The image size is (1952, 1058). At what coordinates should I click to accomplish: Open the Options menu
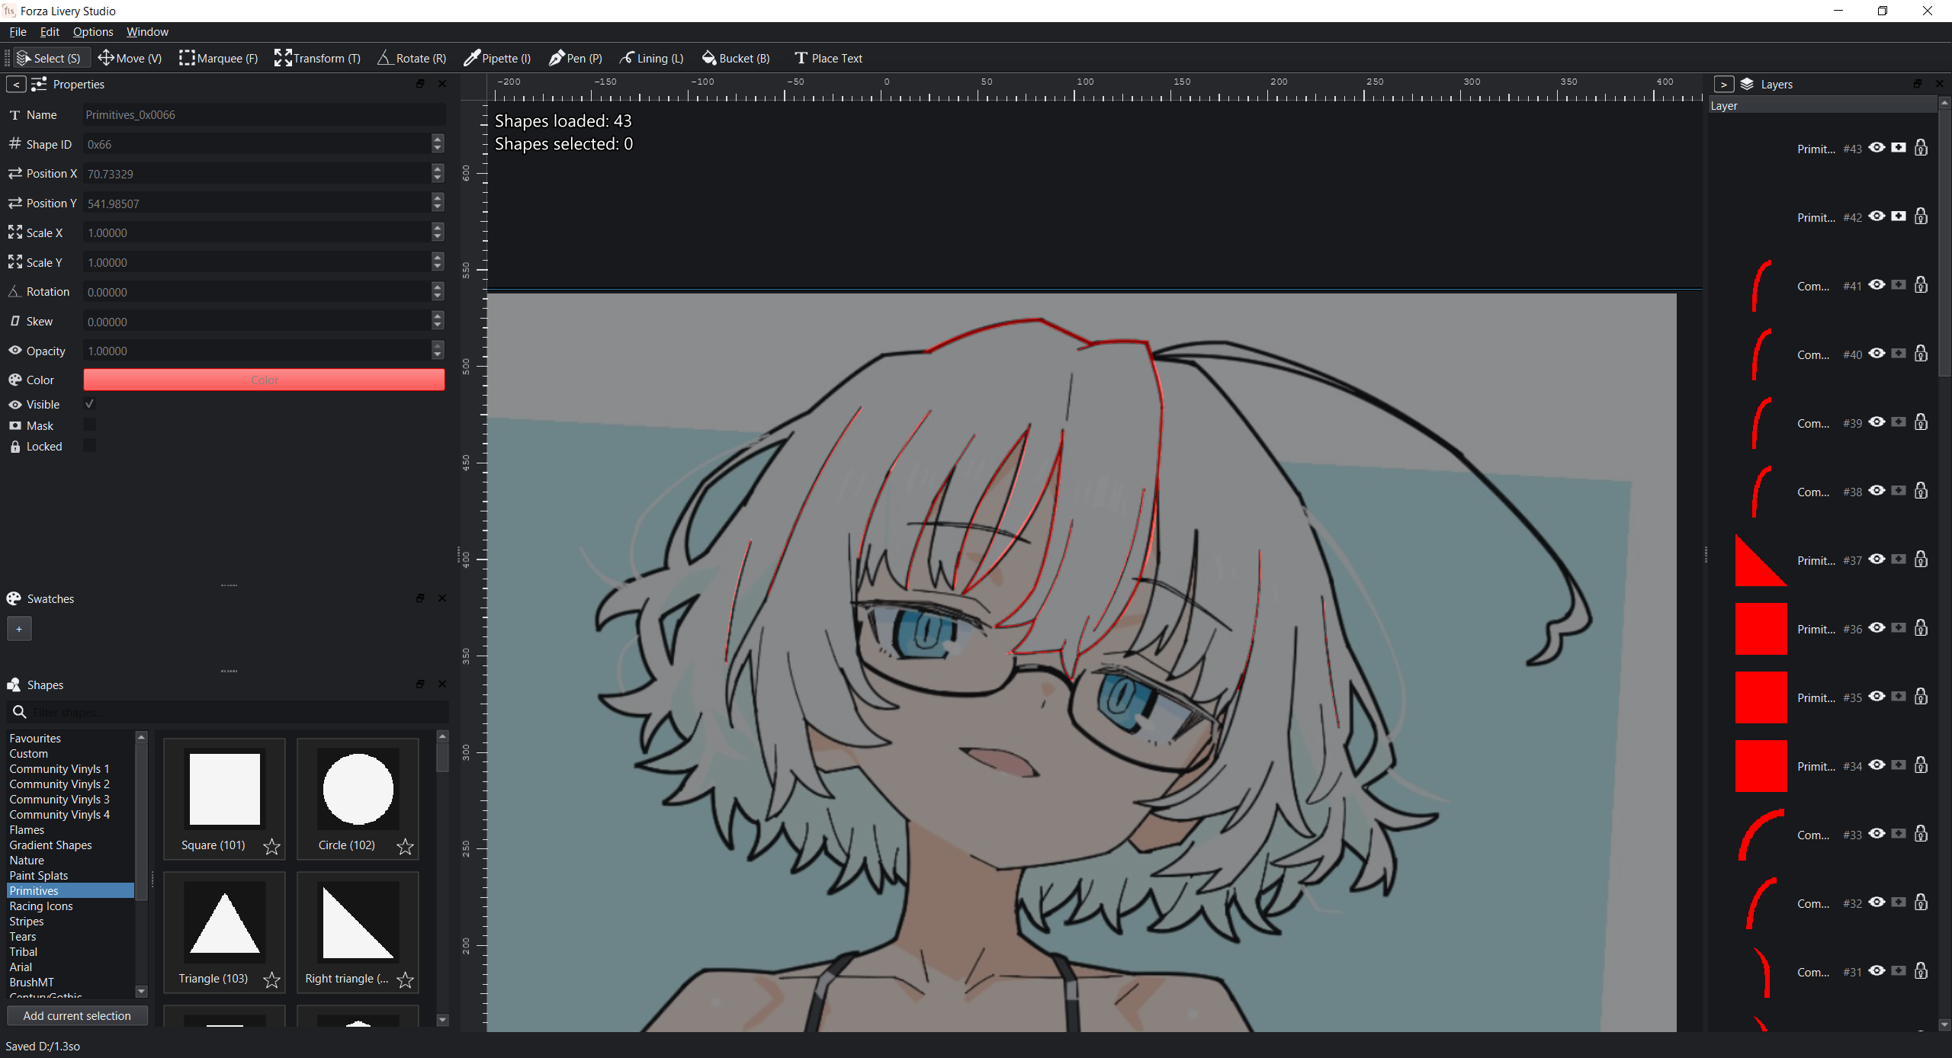(x=93, y=31)
